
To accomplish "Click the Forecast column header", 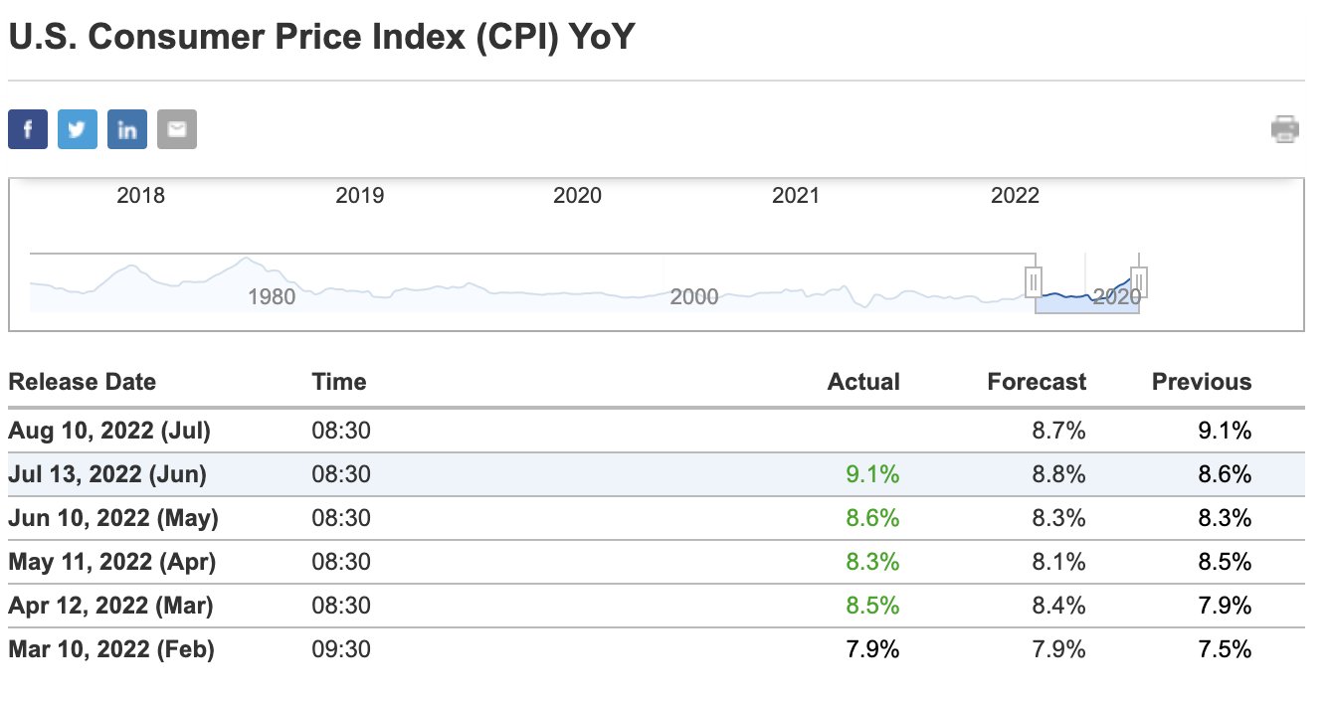I will 1037,382.
